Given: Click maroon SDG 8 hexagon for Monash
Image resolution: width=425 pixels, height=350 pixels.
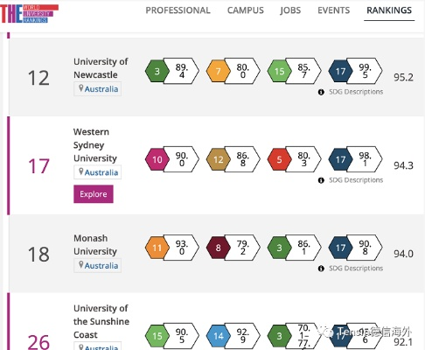Looking at the screenshot, I should (x=218, y=248).
